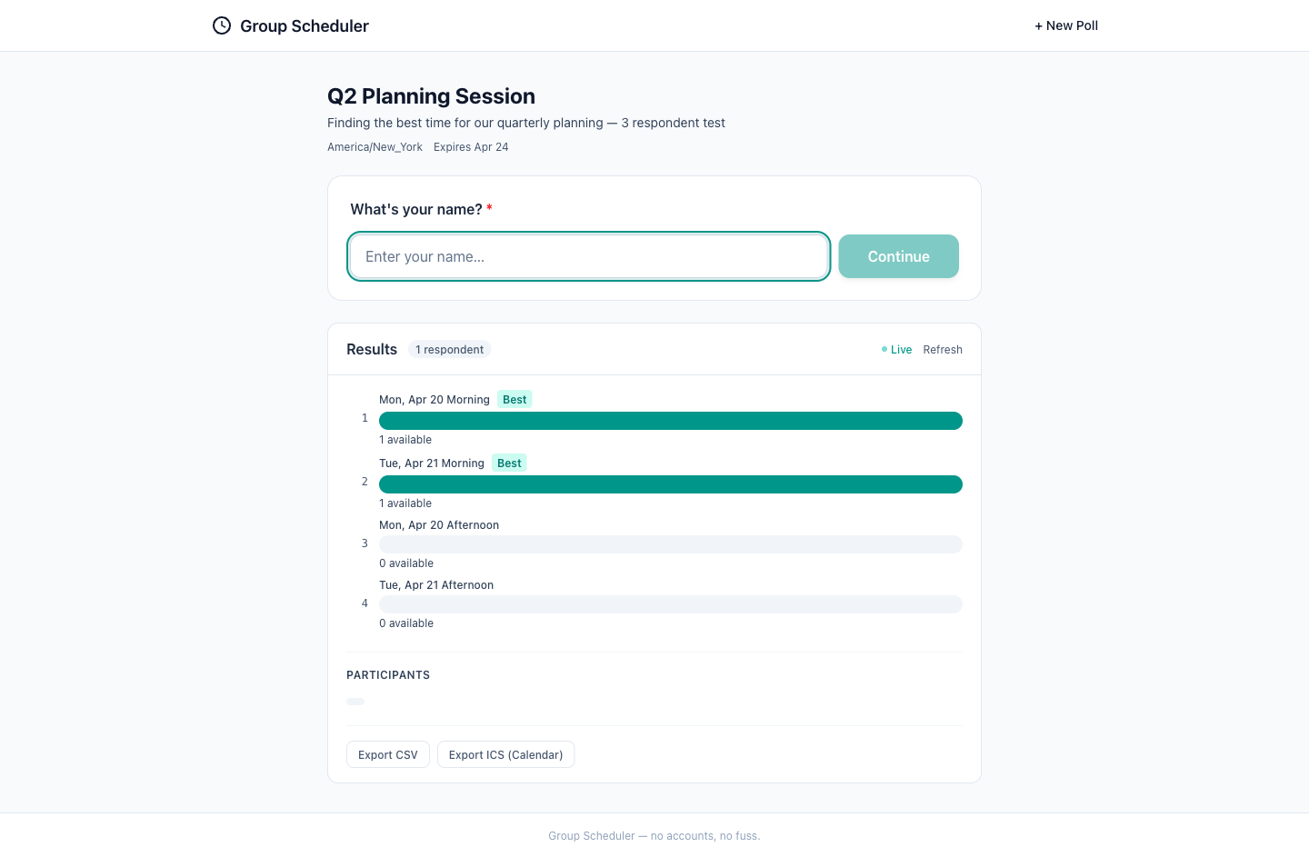Refresh the poll results
Viewport: 1309px width, 857px height.
[x=942, y=350]
